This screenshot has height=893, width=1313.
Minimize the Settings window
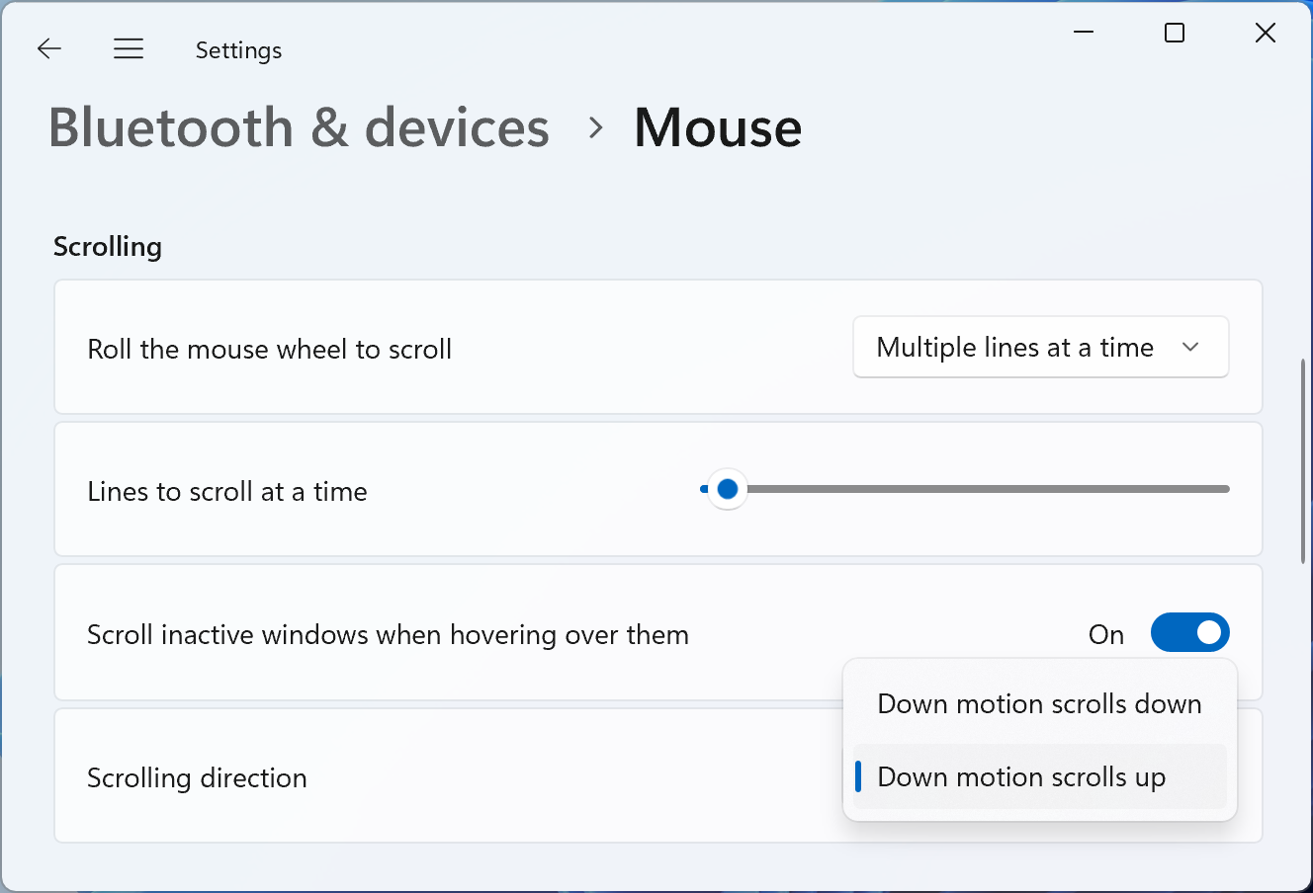click(x=1084, y=33)
